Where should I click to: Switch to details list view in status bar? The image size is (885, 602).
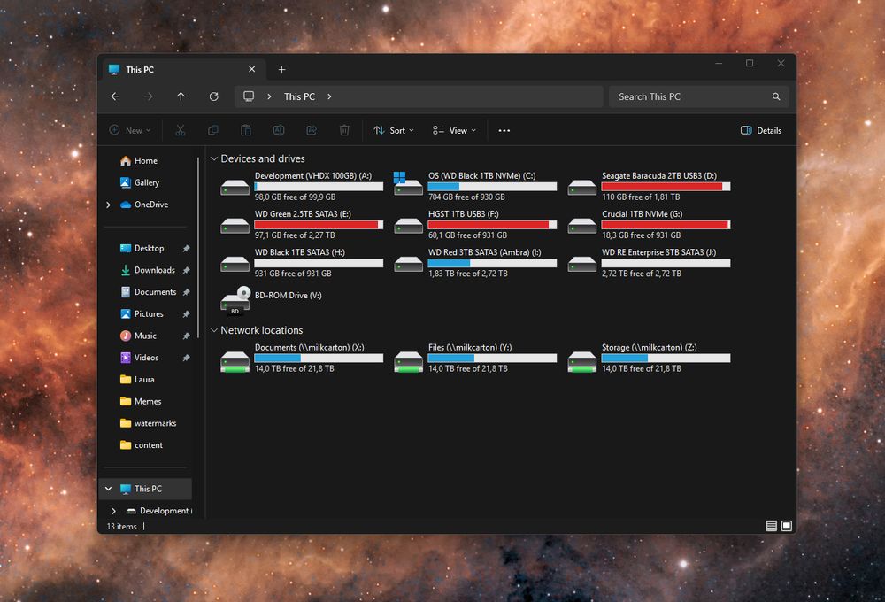[771, 526]
